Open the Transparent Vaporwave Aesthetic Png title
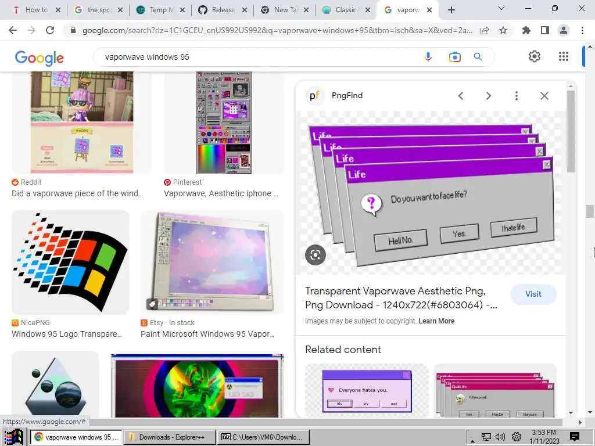 coord(401,298)
